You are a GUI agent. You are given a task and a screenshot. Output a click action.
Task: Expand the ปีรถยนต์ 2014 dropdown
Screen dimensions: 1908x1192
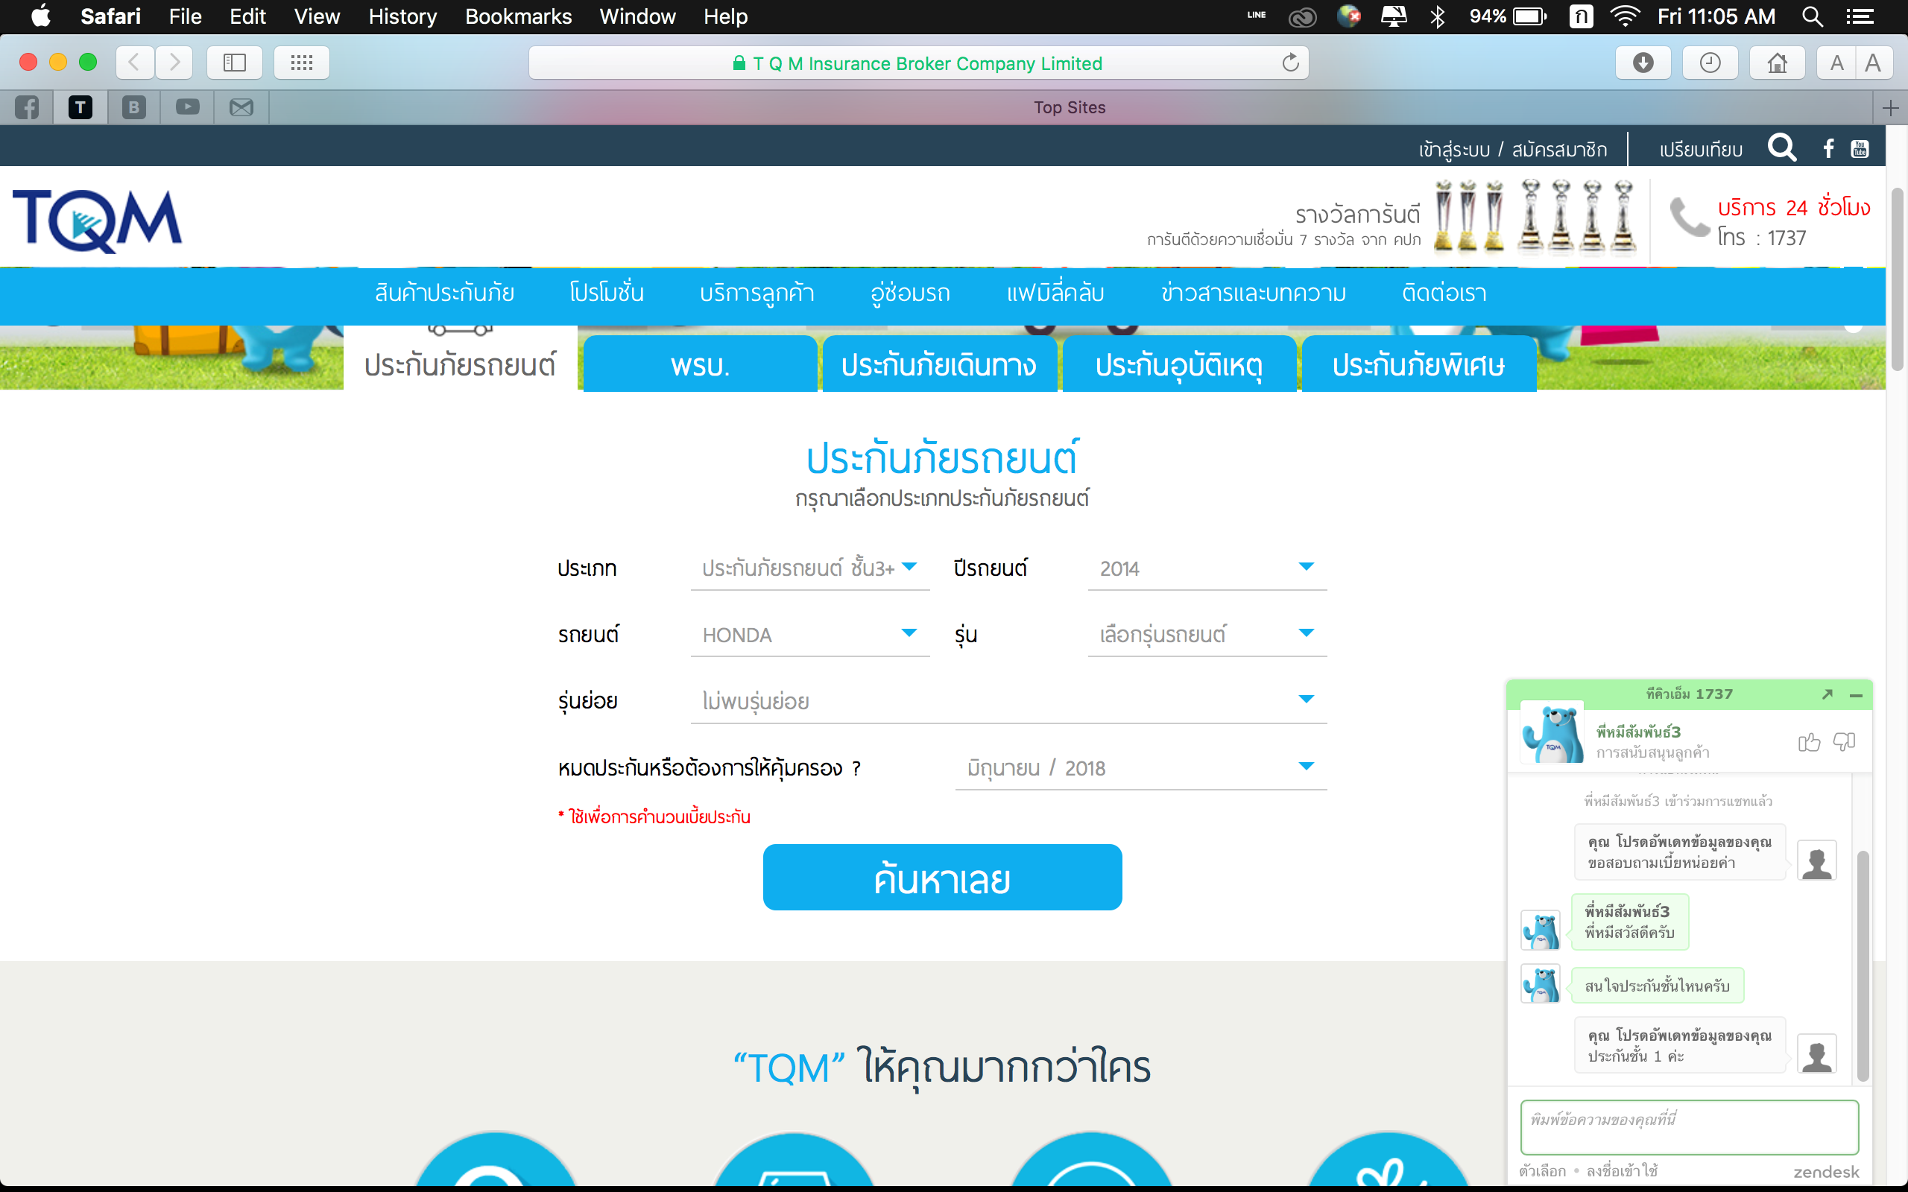pos(1207,568)
